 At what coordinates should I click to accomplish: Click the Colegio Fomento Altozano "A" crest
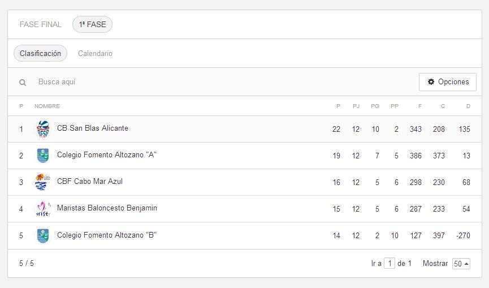coord(43,156)
